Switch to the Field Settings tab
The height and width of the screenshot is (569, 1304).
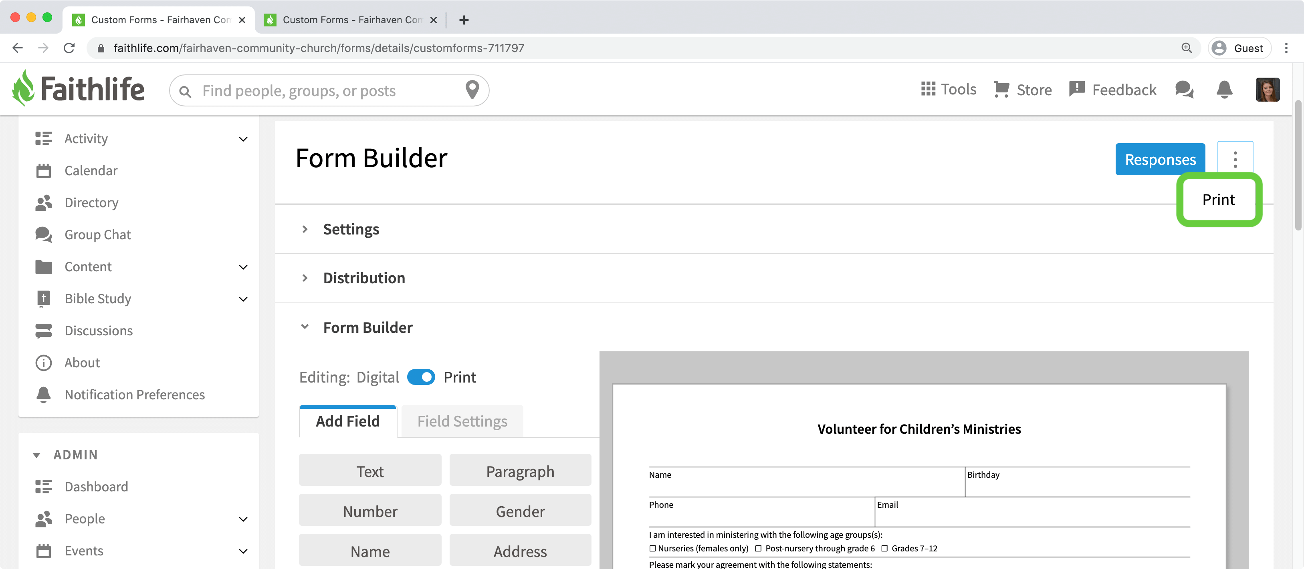pyautogui.click(x=462, y=421)
